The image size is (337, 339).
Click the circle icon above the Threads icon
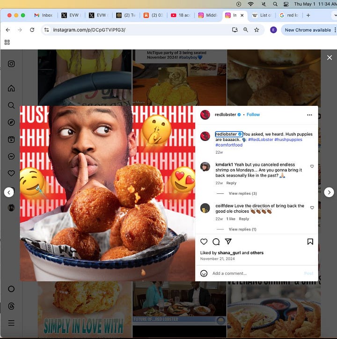coord(11,289)
